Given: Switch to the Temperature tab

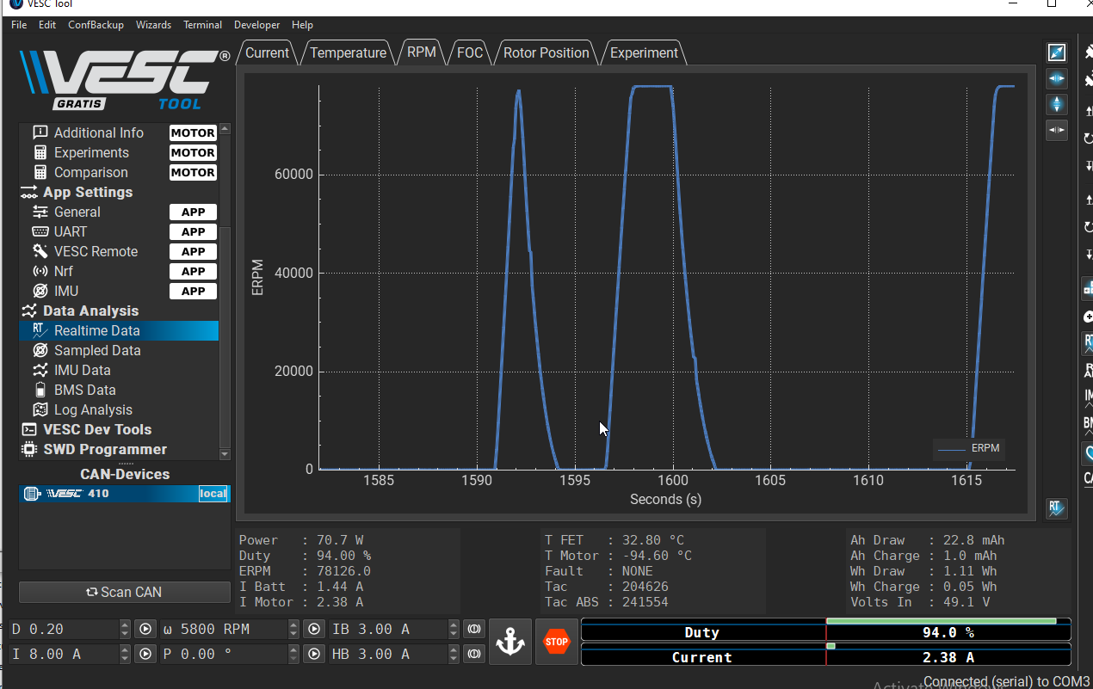Looking at the screenshot, I should pyautogui.click(x=348, y=52).
